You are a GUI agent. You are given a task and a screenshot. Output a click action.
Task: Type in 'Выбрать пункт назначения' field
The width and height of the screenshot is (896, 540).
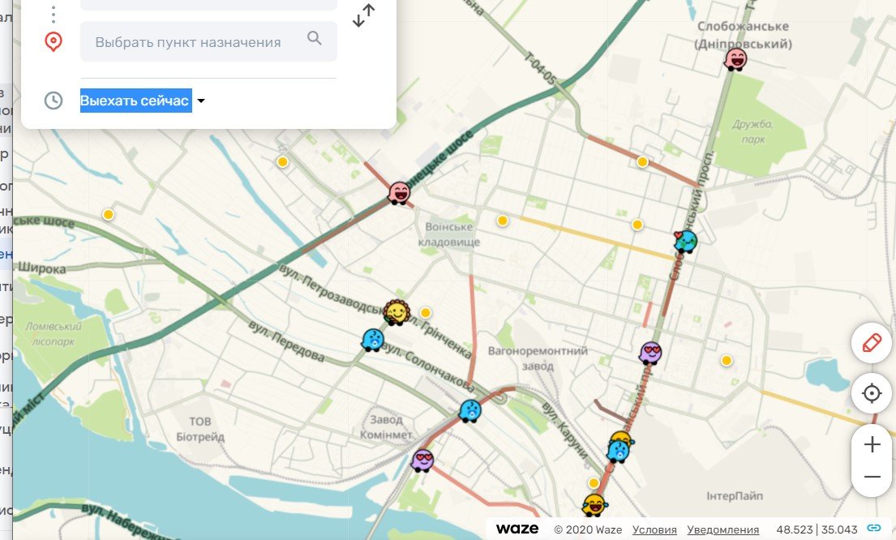(188, 42)
